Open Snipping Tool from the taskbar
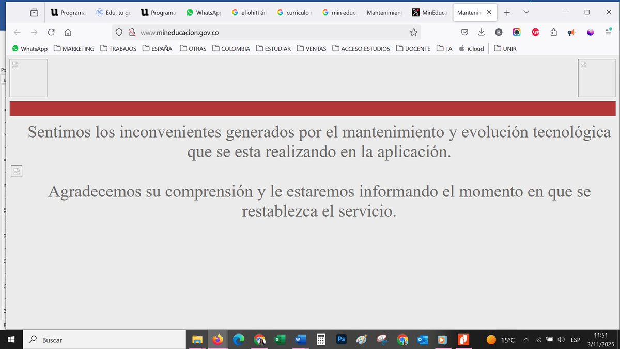The width and height of the screenshot is (620, 349). click(382, 340)
